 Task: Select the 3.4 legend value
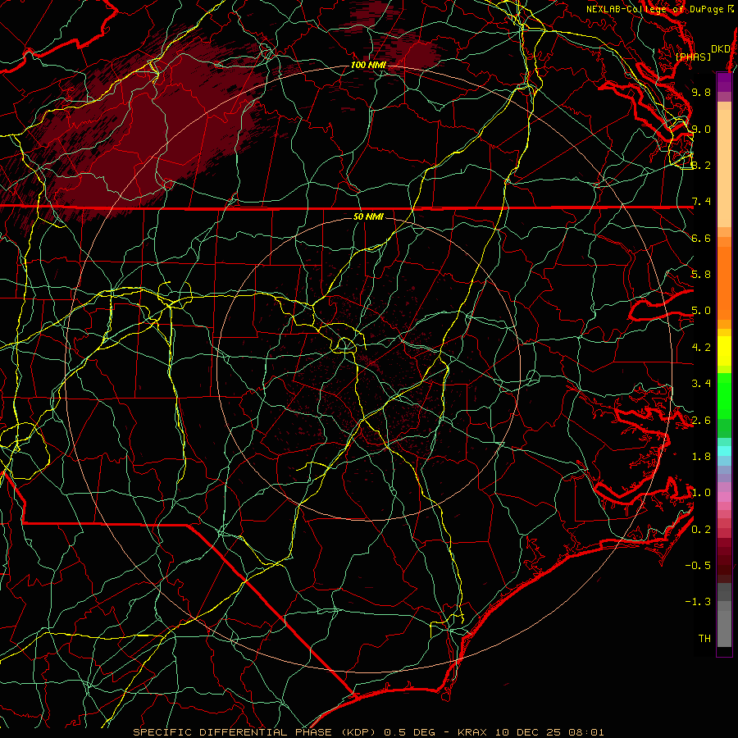coord(701,384)
